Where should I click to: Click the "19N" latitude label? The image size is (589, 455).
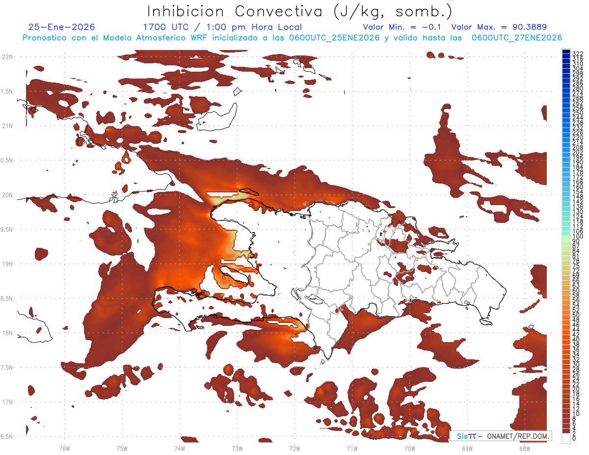pos(7,264)
